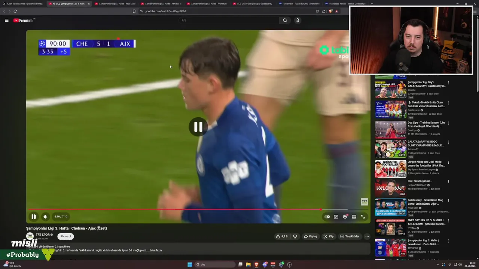Click the address bar URL youtube.com
This screenshot has height=269, width=479.
(x=166, y=11)
